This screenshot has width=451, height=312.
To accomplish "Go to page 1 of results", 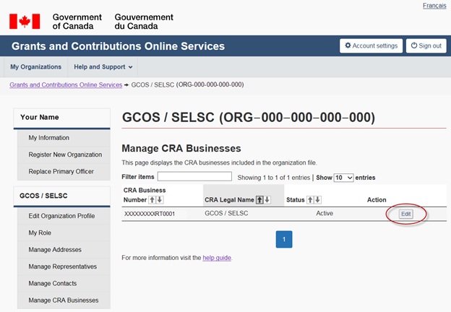I will (284, 239).
